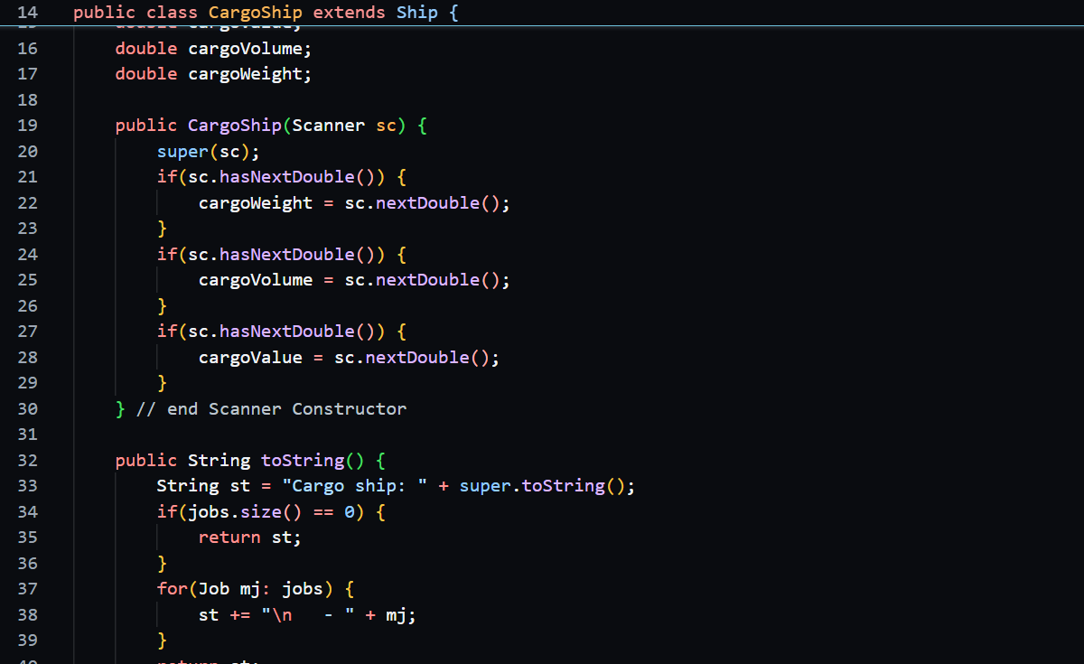Click cargoWeight assignment on line 22
This screenshot has width=1084, height=664.
255,203
